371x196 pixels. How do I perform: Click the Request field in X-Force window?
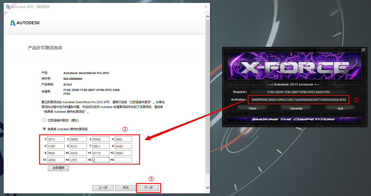pos(299,92)
